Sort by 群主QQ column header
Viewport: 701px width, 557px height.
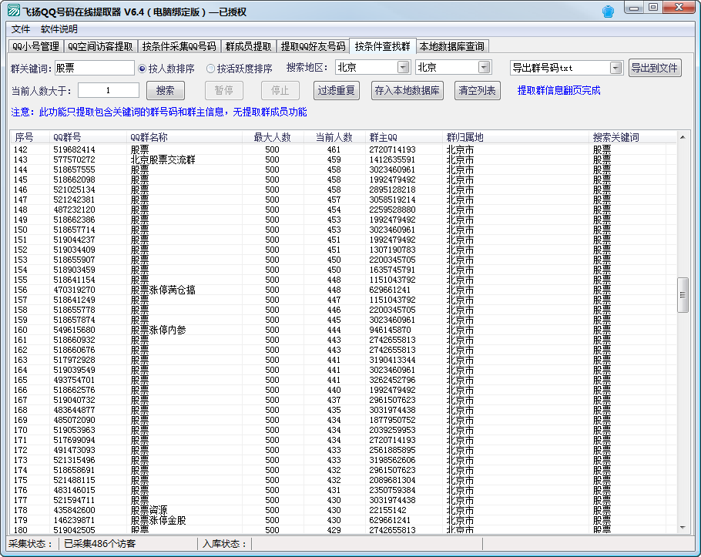[x=404, y=137]
